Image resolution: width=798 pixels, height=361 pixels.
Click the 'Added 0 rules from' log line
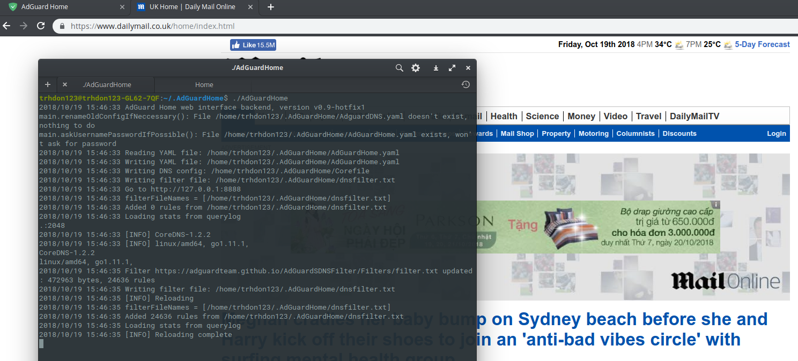[x=213, y=207]
